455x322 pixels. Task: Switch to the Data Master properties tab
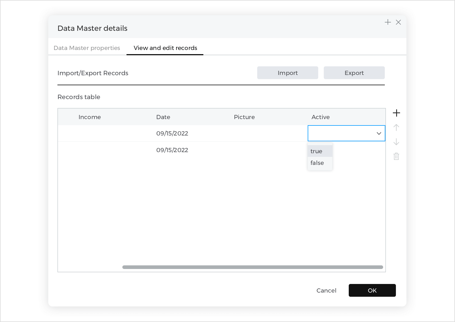tap(87, 48)
